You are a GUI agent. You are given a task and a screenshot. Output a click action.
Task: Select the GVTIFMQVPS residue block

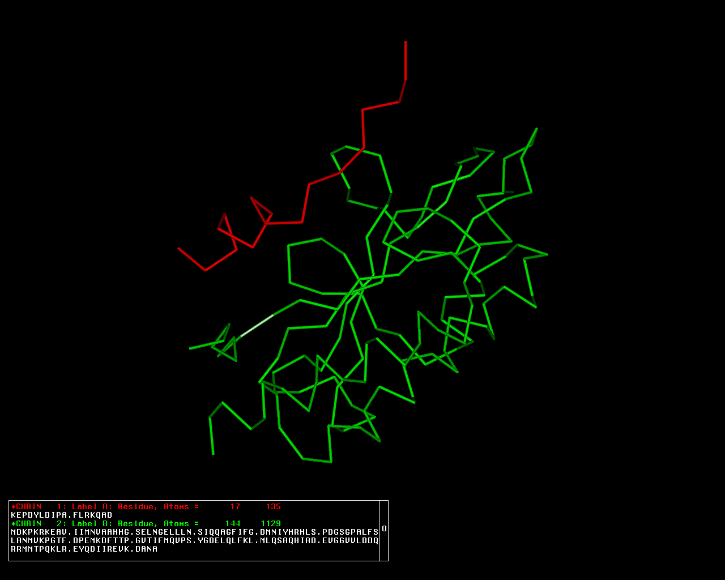pyautogui.click(x=163, y=540)
